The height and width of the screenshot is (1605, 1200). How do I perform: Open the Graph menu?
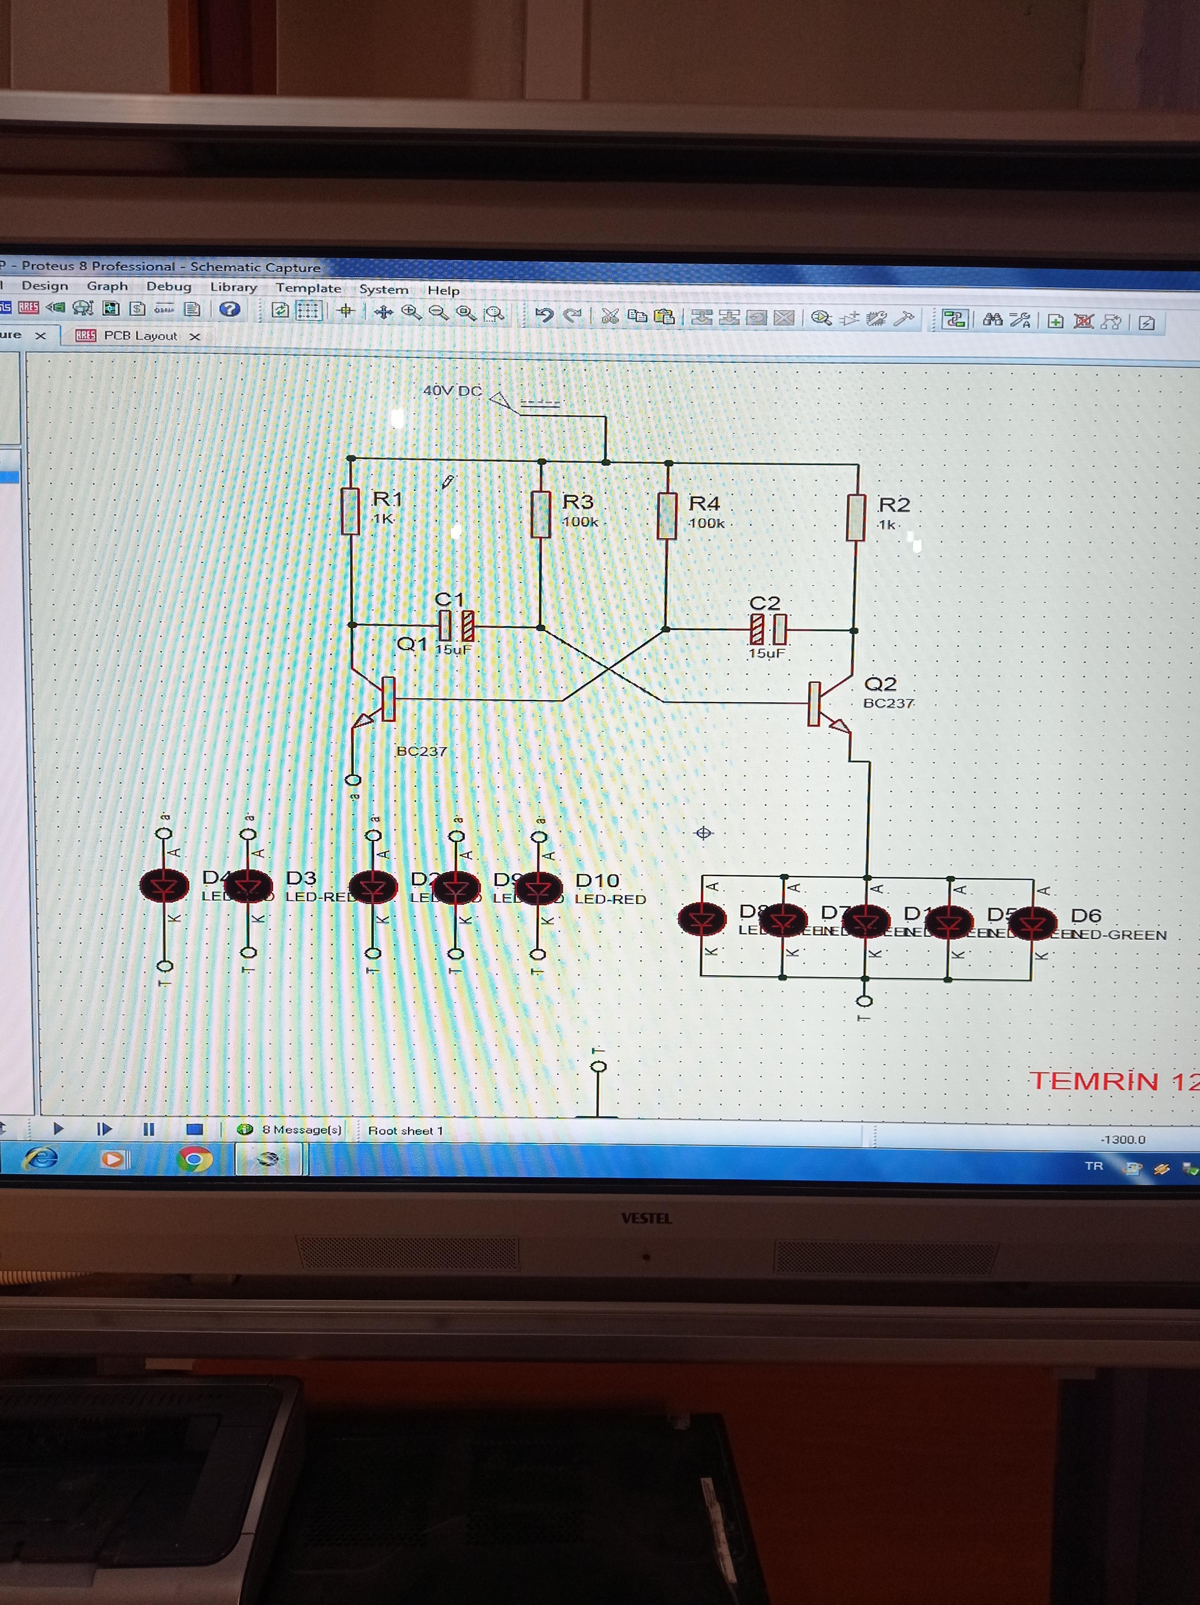point(107,286)
